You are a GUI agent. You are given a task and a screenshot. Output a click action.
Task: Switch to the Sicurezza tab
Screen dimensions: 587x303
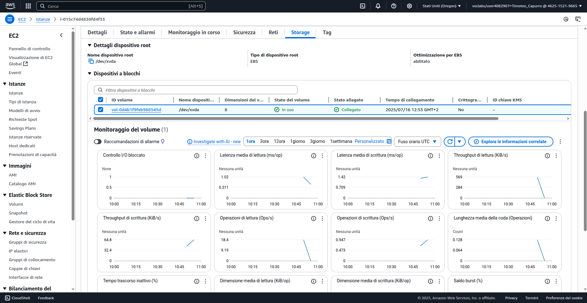[x=244, y=32]
